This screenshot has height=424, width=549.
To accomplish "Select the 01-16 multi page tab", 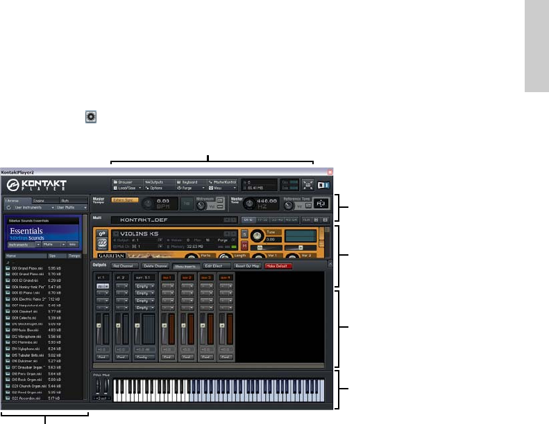I will click(x=248, y=220).
